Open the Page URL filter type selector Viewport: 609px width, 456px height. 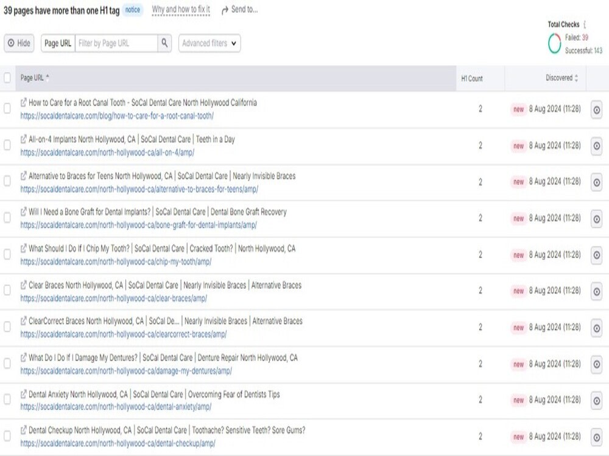tap(58, 43)
